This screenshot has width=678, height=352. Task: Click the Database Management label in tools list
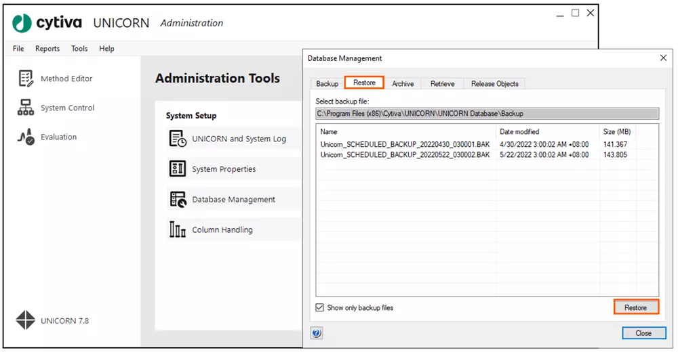pos(233,200)
